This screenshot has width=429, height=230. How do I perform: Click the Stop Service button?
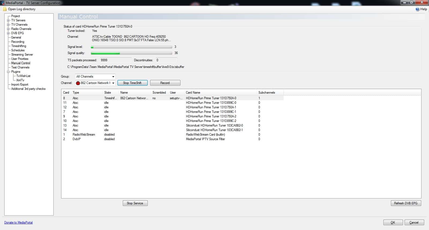pyautogui.click(x=135, y=203)
